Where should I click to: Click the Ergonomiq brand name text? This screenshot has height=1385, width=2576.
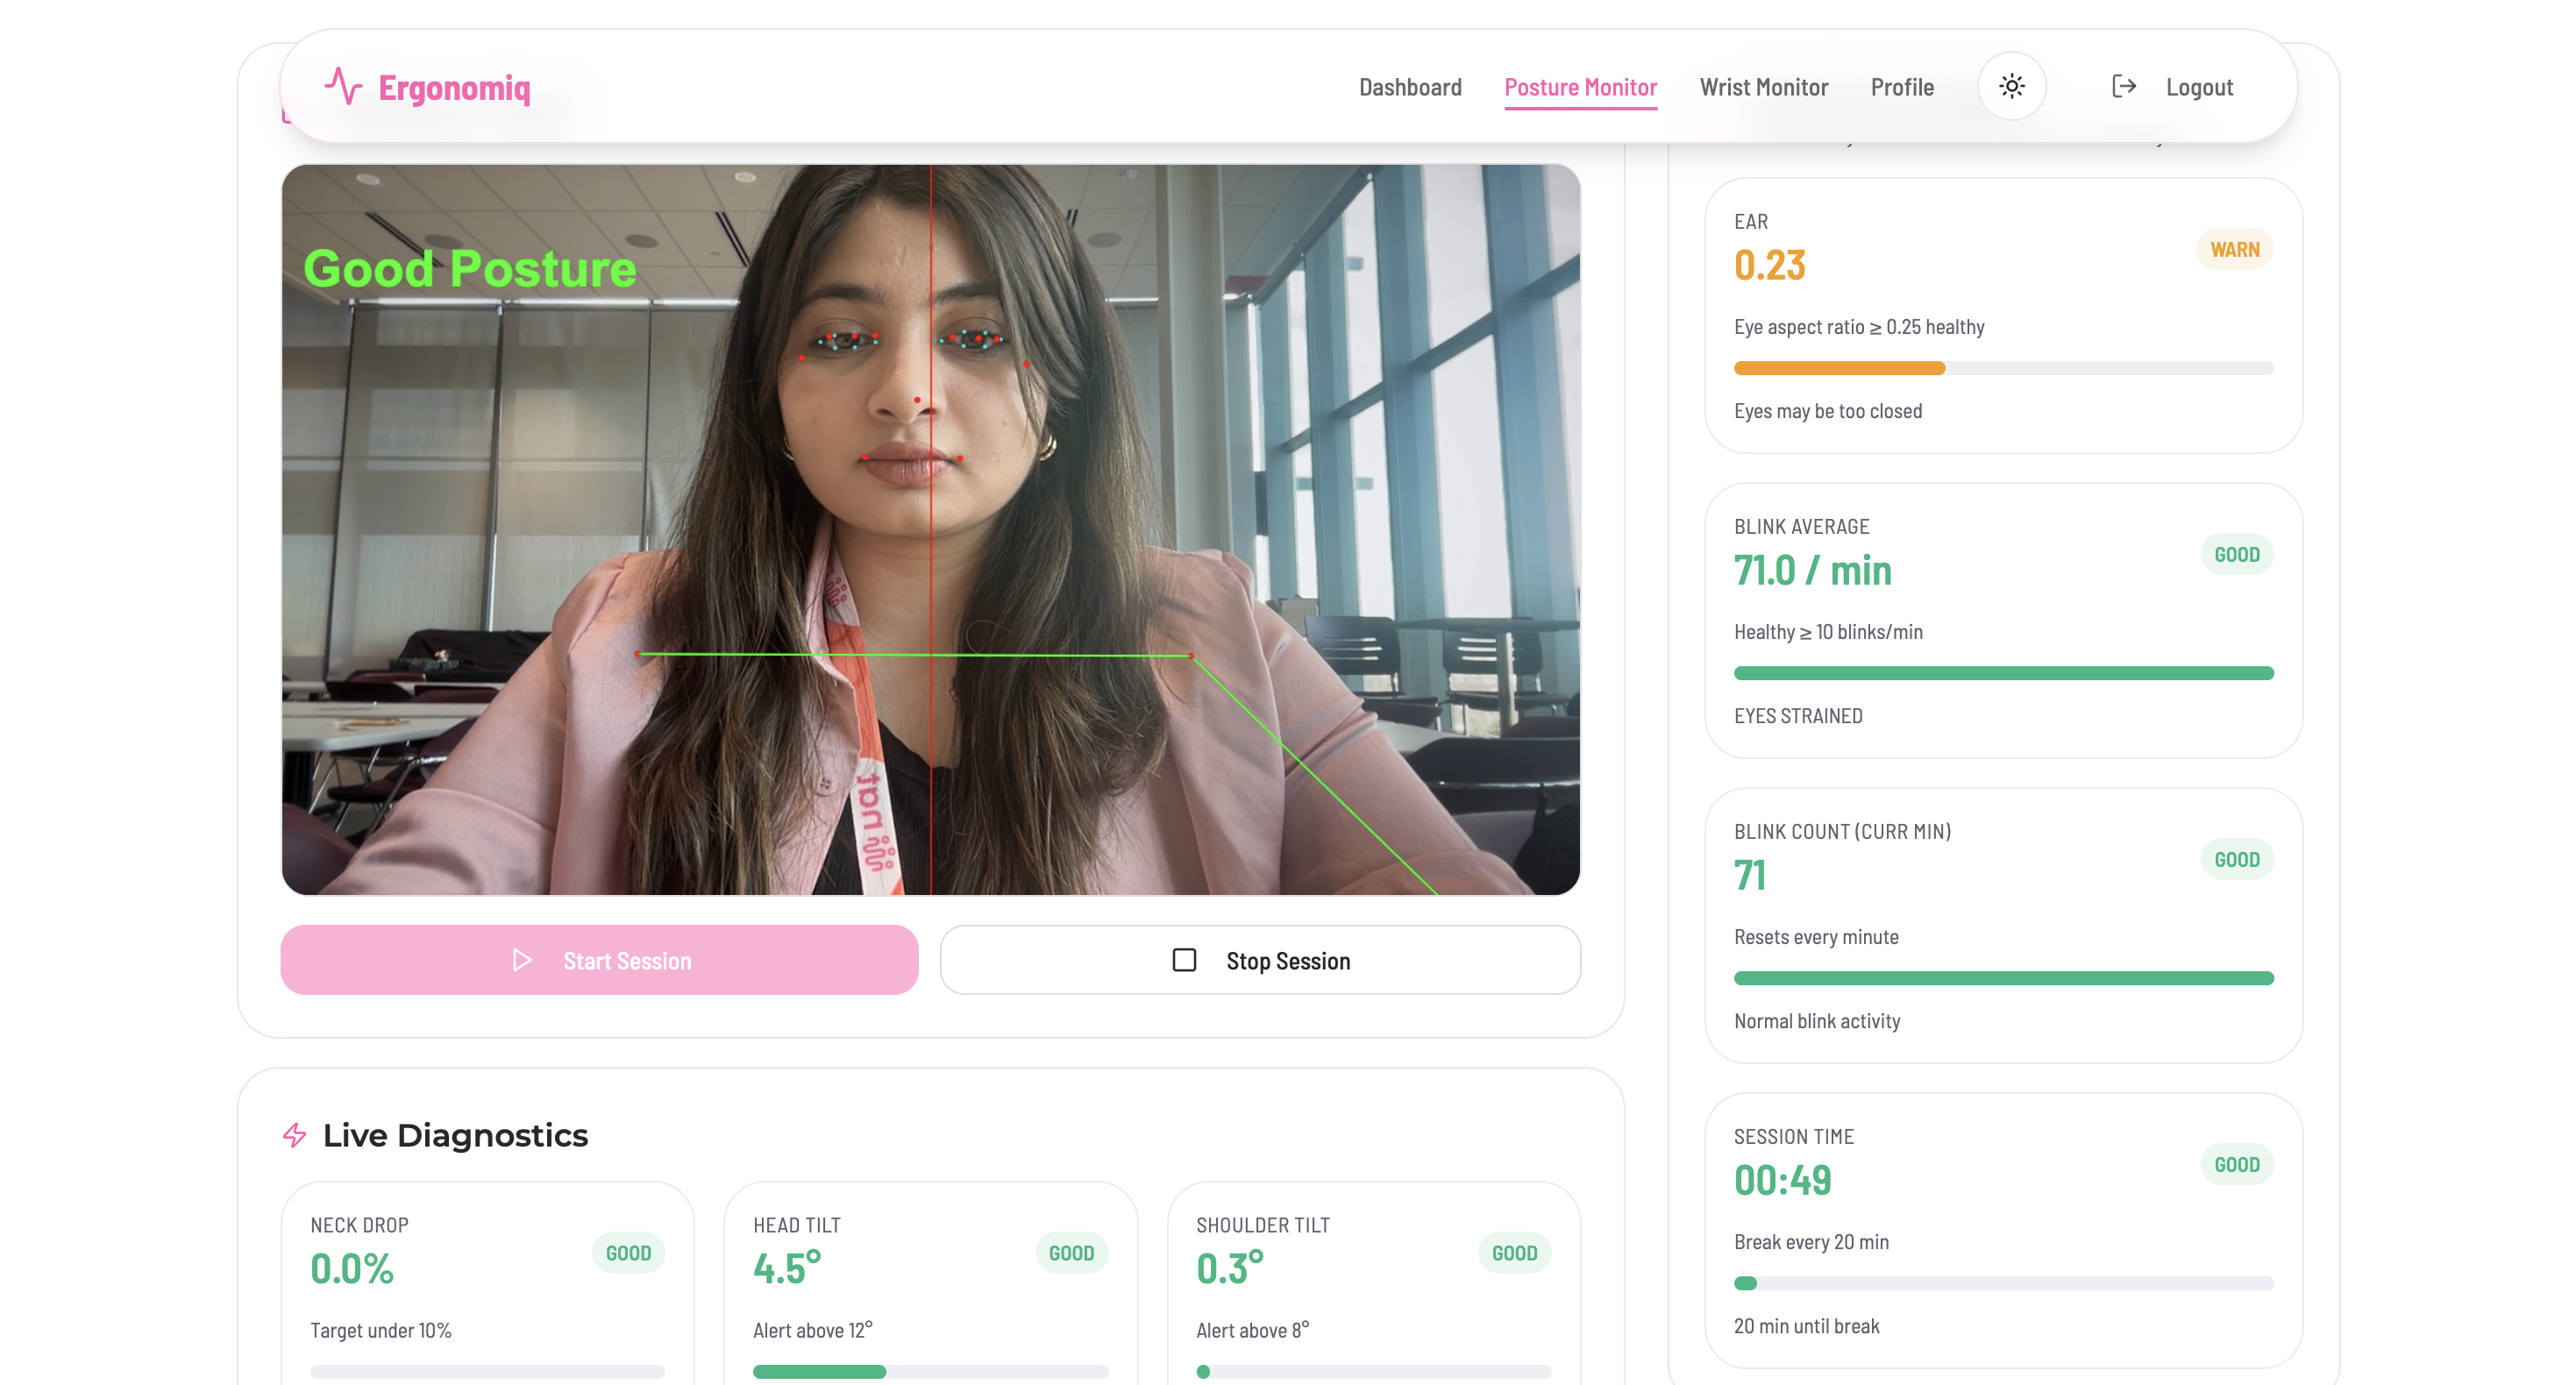454,88
